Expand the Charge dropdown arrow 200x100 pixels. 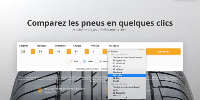[x=87, y=51]
